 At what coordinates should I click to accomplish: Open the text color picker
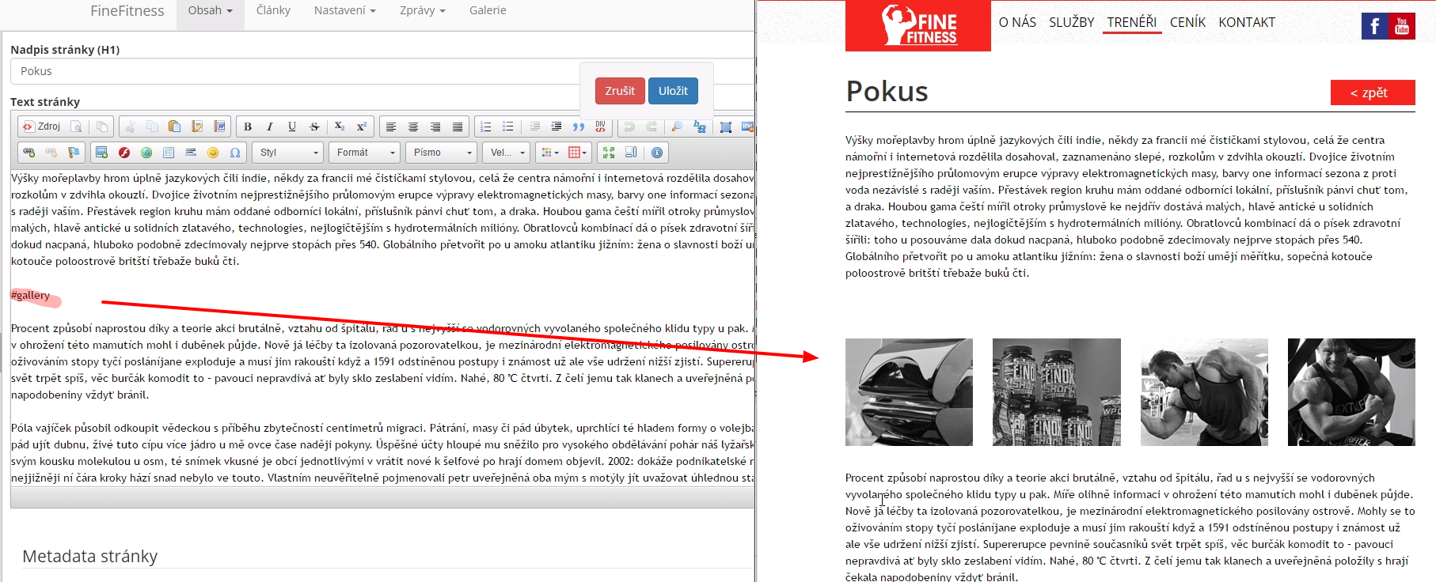[x=549, y=153]
